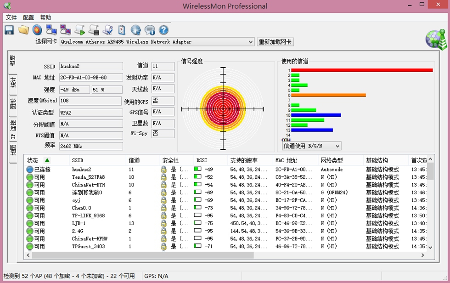Click the lock icon in the ChinaNet-DTH row
This screenshot has width=450, height=283.
(x=163, y=185)
